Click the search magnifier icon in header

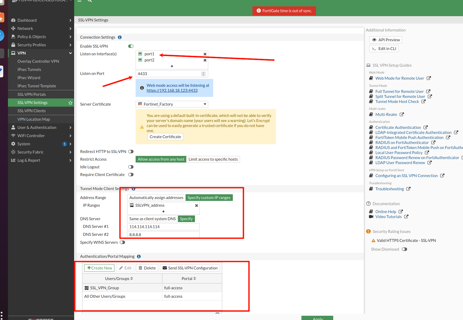[90, 1]
